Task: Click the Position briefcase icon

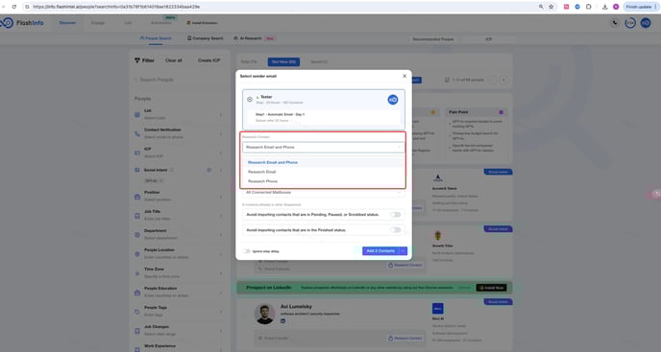Action: click(x=137, y=197)
